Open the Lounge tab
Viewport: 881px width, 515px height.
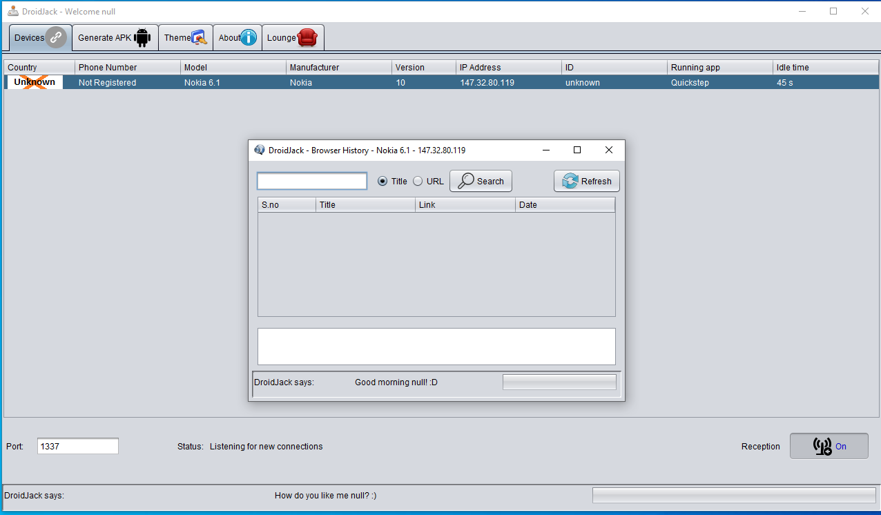pos(293,38)
